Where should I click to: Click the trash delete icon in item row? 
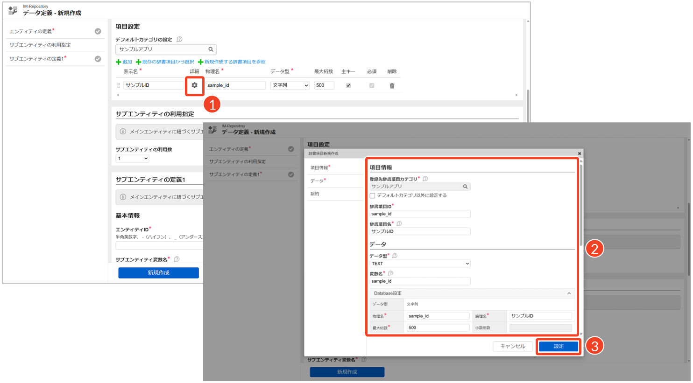click(392, 86)
